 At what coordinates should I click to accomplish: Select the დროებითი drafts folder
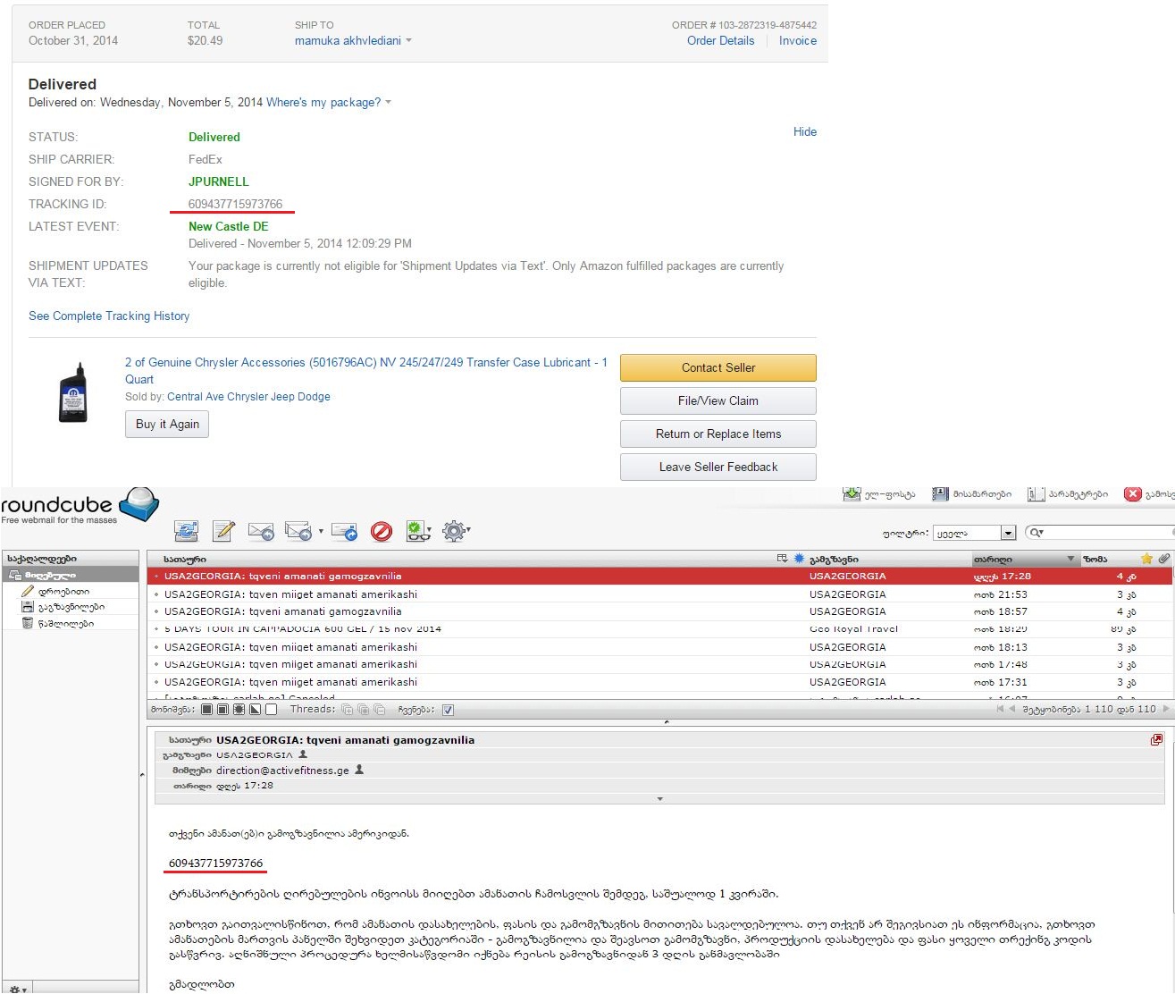click(x=63, y=591)
